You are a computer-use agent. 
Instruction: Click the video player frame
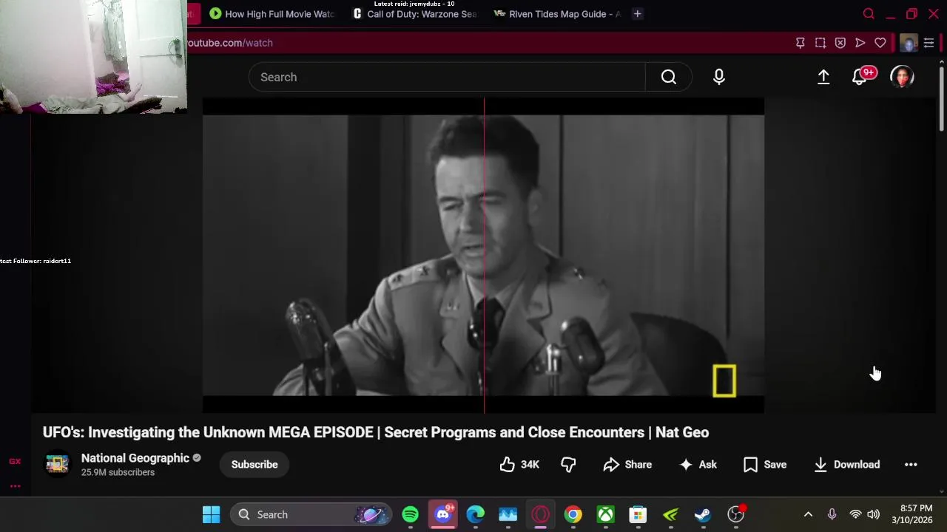tap(483, 255)
